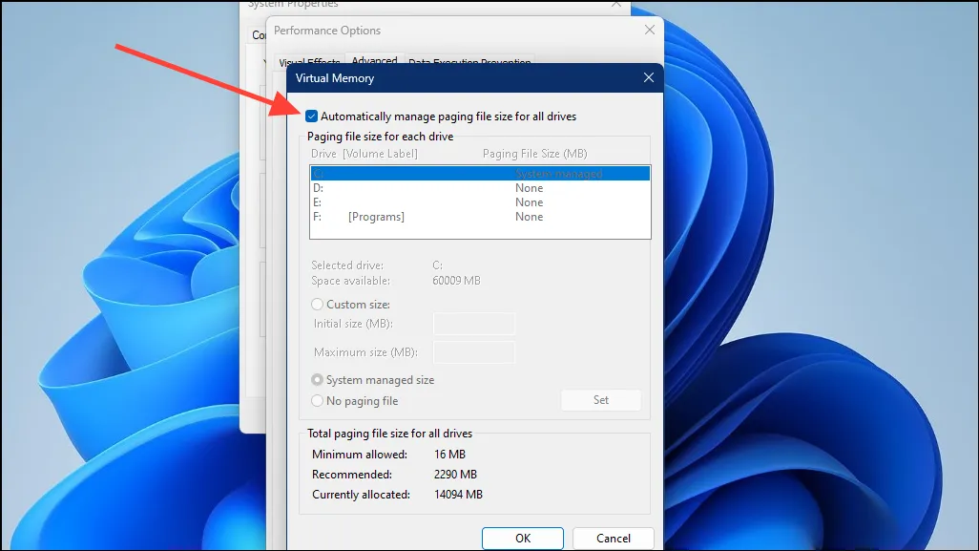The image size is (979, 551).
Task: Choose the System managed size option
Action: (x=318, y=380)
